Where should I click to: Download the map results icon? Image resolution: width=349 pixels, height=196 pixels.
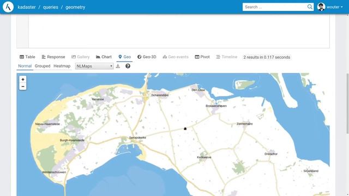pos(118,66)
